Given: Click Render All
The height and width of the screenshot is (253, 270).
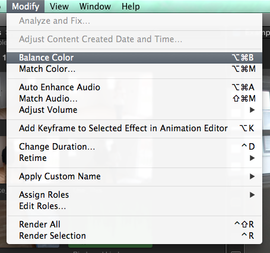Looking at the screenshot, I should [134, 224].
